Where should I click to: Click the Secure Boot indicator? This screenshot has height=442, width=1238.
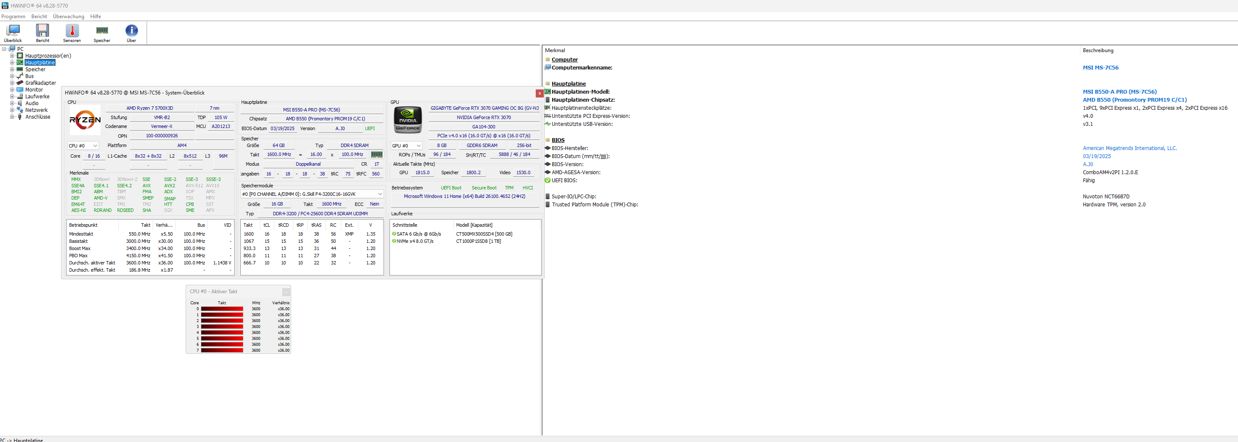[484, 188]
